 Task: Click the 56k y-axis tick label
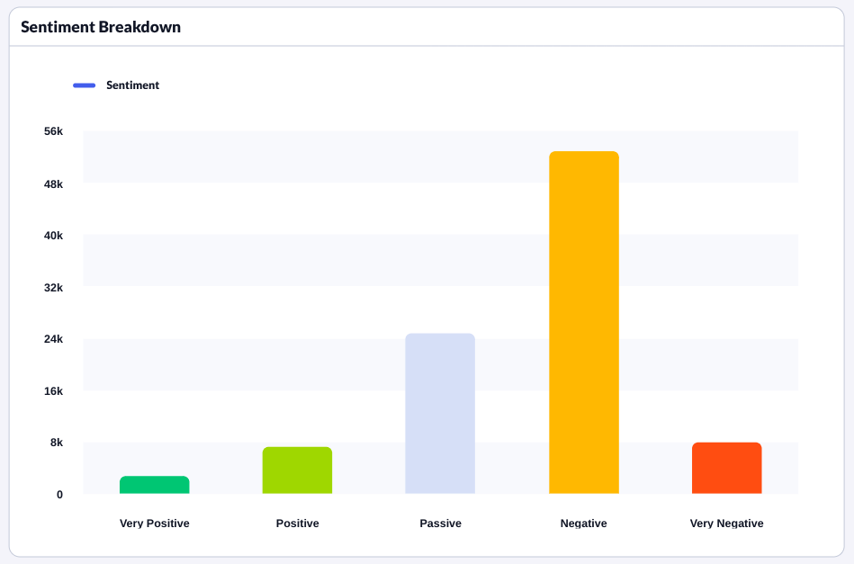53,131
